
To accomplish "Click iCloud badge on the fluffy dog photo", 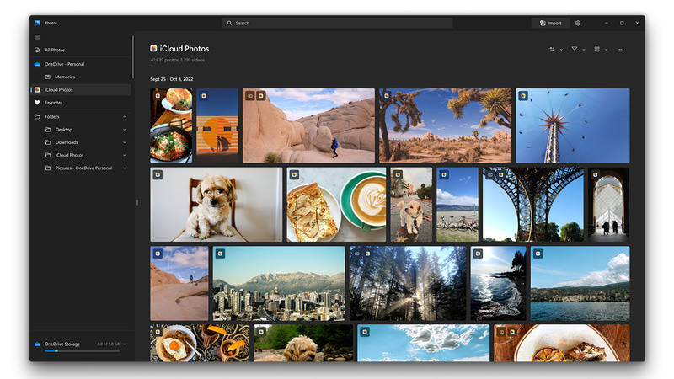I will (158, 175).
